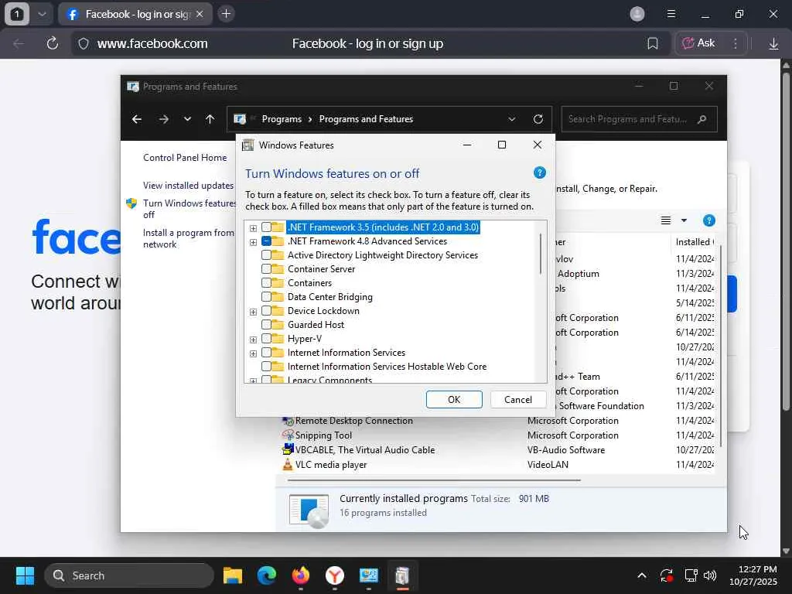Click the Ask button in browser
This screenshot has width=792, height=594.
[x=699, y=43]
